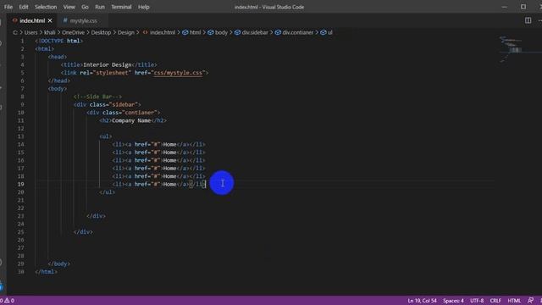Click the index.html breadcrumb segment
This screenshot has height=305, width=542.
coord(159,32)
